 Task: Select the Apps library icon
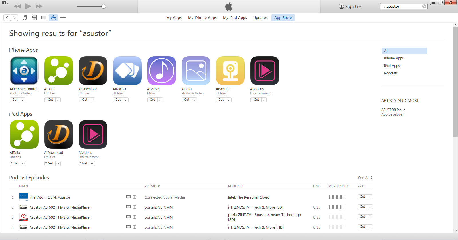(53, 18)
